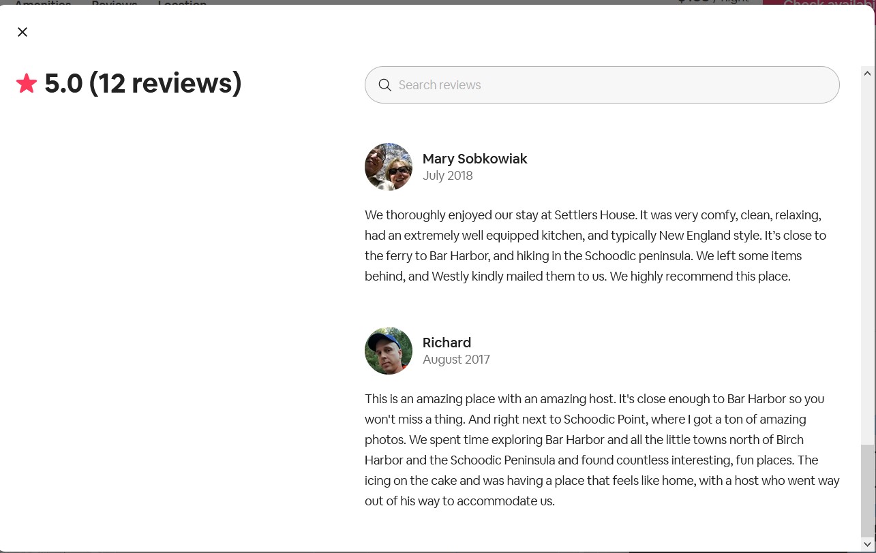Click the 5.0 (12 reviews) heading
876x553 pixels.
pos(143,83)
